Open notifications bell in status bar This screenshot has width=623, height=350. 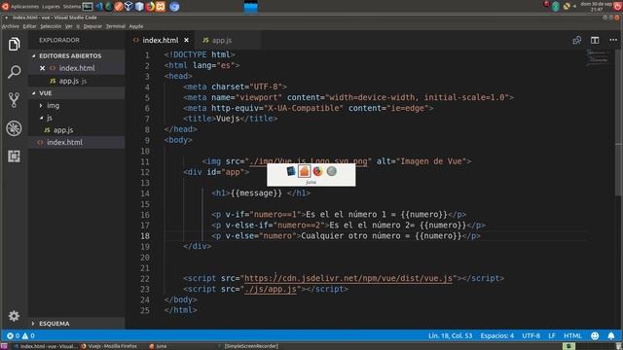(x=611, y=335)
